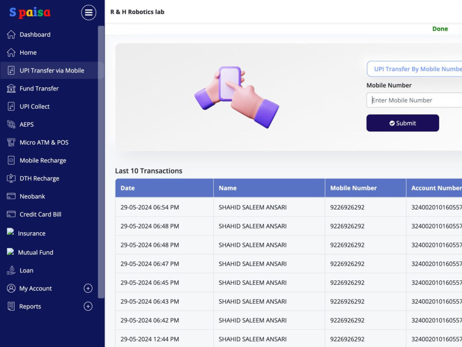Click the AEPS fingerprint icon
The height and width of the screenshot is (347, 462).
pos(11,124)
